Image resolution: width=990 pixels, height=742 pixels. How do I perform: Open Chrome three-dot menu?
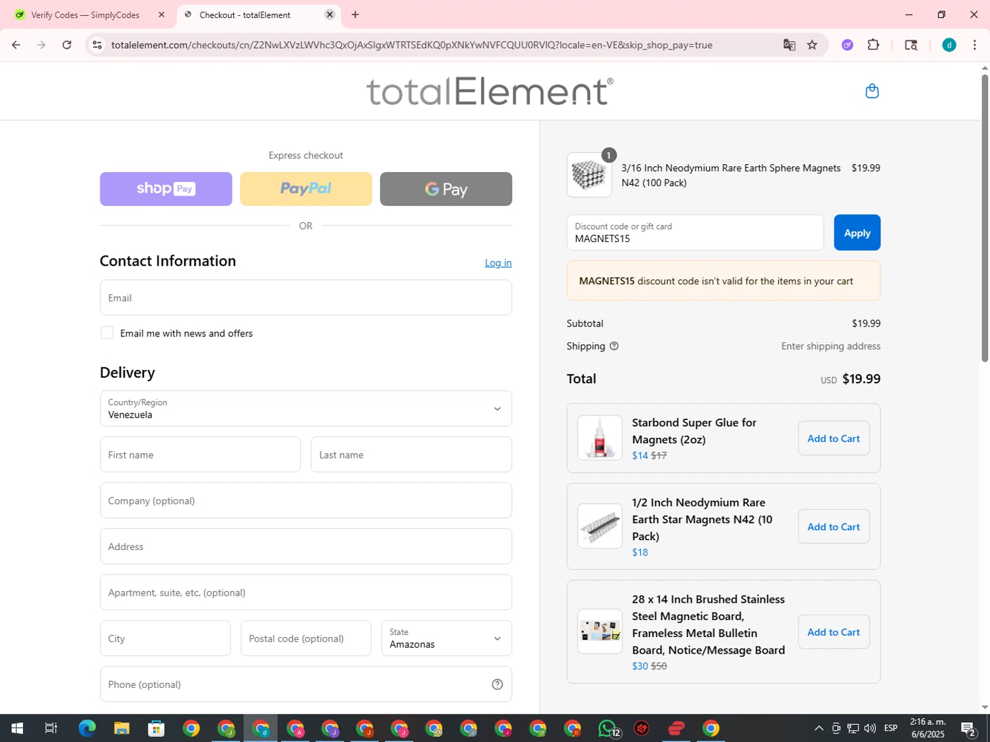(974, 45)
